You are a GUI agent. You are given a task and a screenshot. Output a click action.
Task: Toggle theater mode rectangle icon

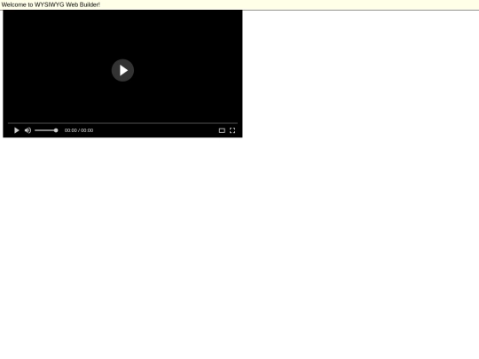click(x=222, y=130)
